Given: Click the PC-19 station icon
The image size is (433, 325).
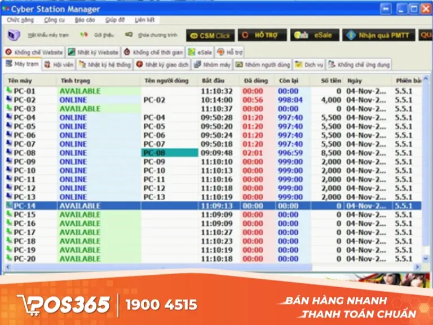Looking at the screenshot, I should (9, 249).
